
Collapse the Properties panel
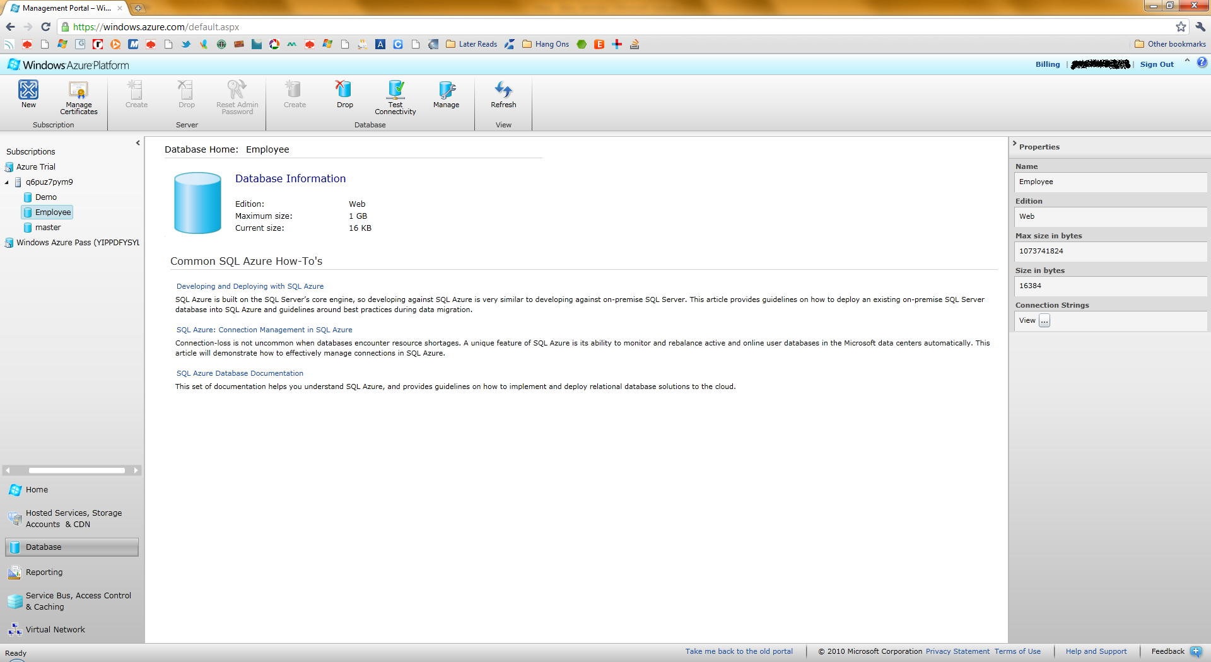tap(1014, 144)
